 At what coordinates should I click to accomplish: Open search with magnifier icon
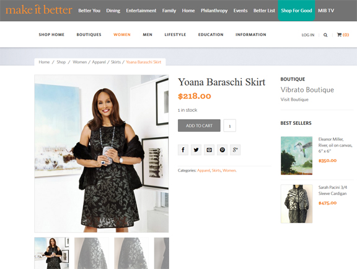click(325, 35)
